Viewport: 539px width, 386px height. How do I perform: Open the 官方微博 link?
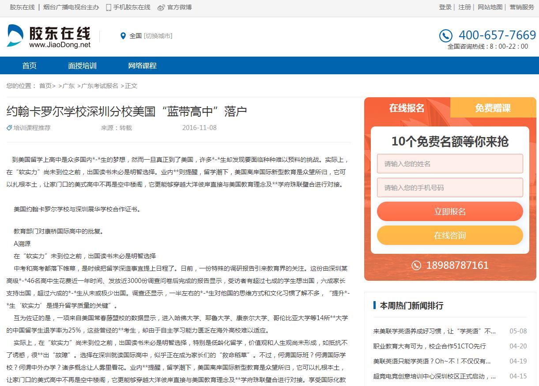179,7
